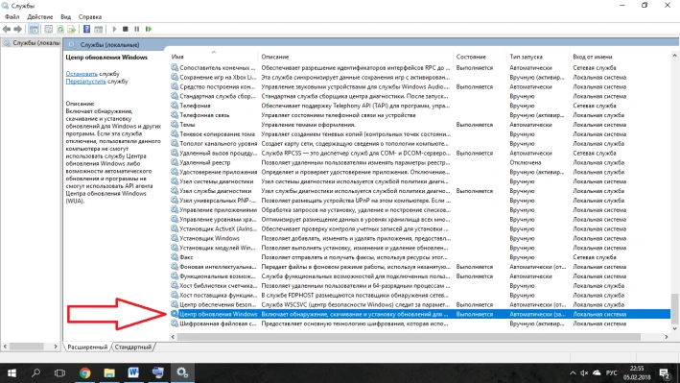Click the gear icon beside Фоновая интеллектуальная service

pyautogui.click(x=175, y=267)
